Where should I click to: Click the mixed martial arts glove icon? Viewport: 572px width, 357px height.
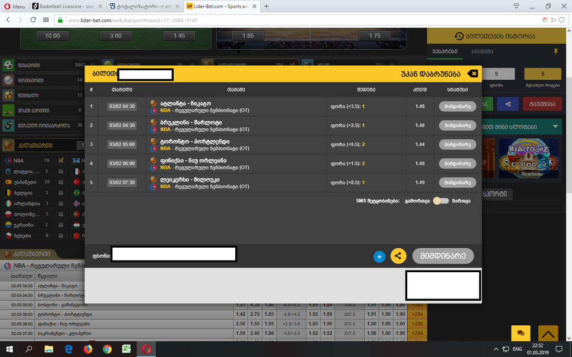[x=8, y=125]
